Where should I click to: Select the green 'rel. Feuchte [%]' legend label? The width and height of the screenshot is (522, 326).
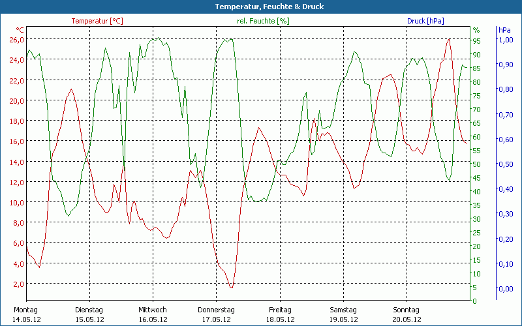click(x=263, y=21)
